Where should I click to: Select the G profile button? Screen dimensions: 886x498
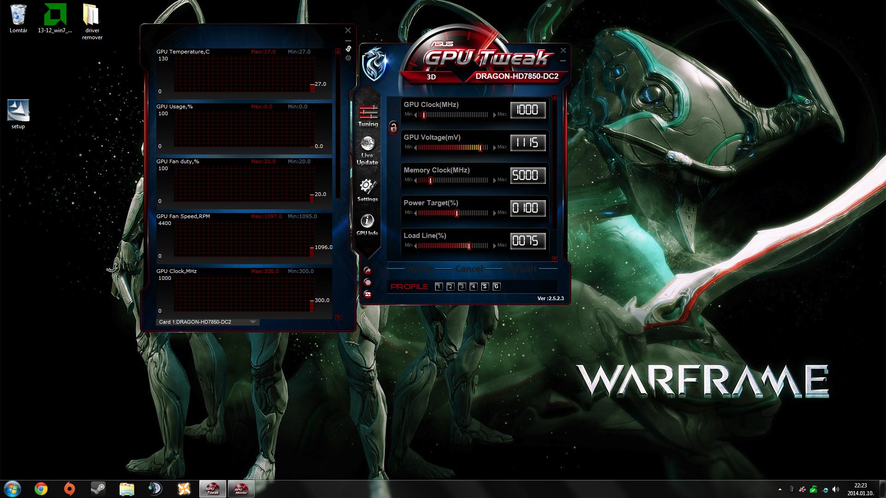tap(497, 286)
